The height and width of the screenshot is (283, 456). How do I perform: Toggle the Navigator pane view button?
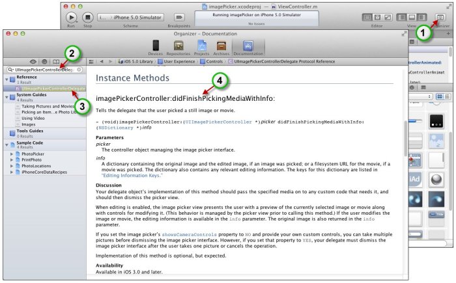point(402,18)
